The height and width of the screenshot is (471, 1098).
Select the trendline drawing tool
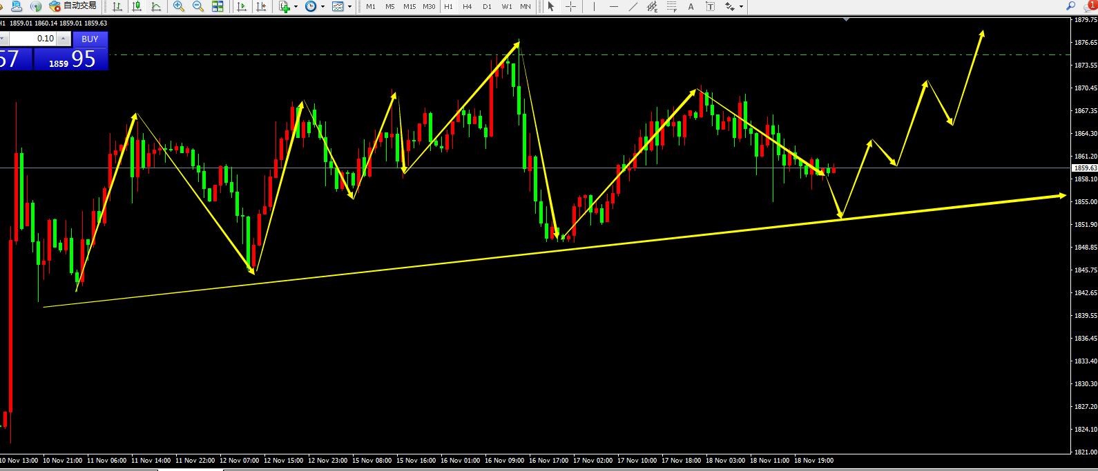pyautogui.click(x=633, y=6)
